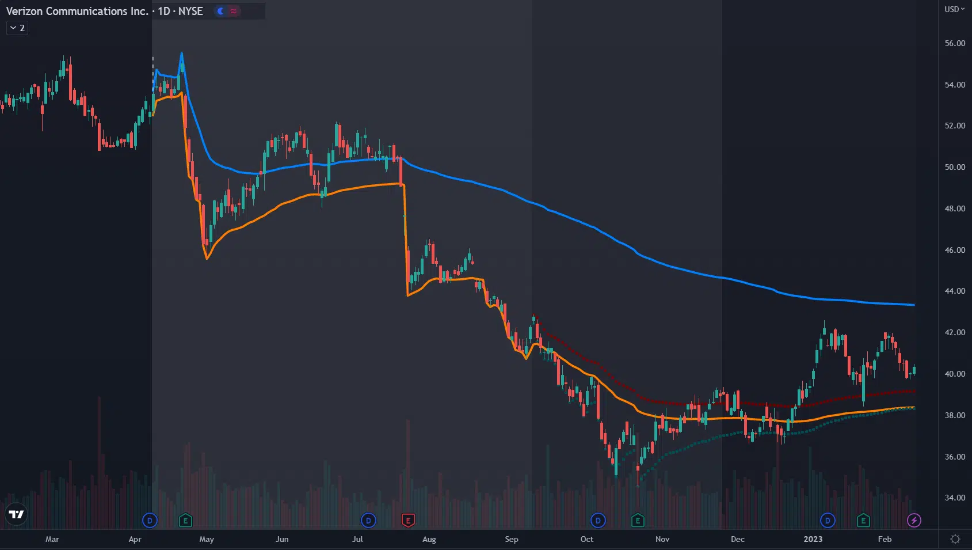
Task: Open the red earnings marker in late July
Action: tap(408, 521)
